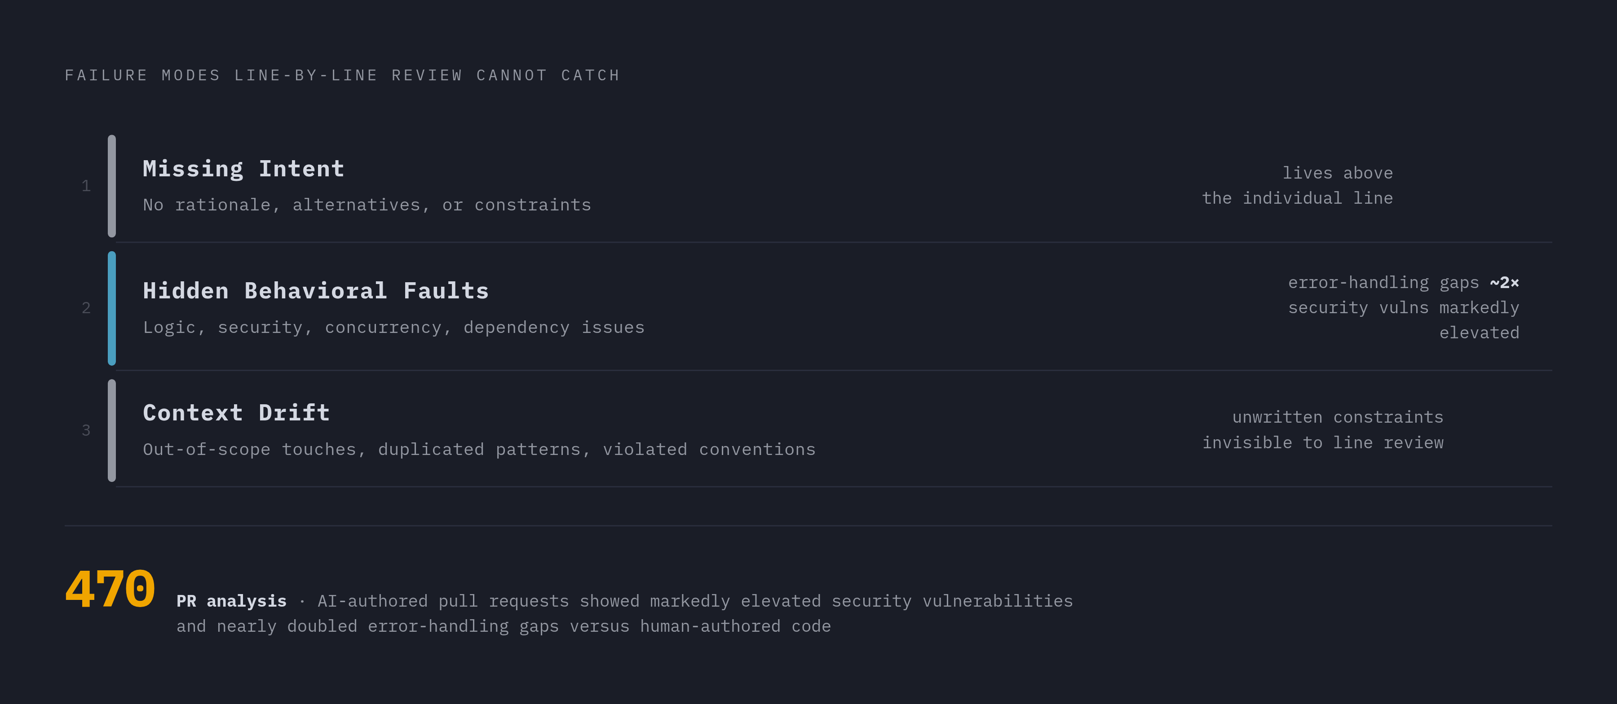Click row number '3' beside Context Drift
Screen dimensions: 1617x704
click(86, 431)
